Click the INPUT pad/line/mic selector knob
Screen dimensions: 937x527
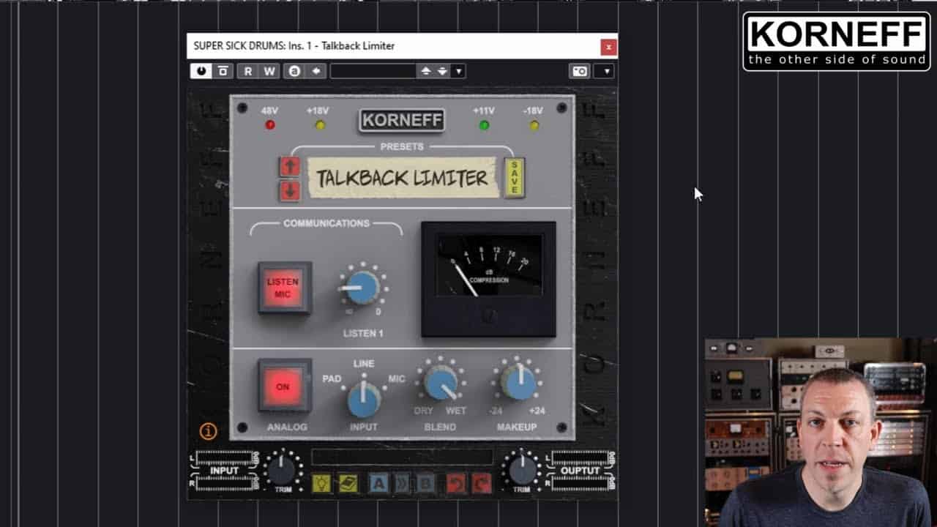pyautogui.click(x=364, y=399)
